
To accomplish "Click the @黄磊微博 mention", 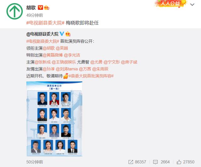I will (52, 55).
